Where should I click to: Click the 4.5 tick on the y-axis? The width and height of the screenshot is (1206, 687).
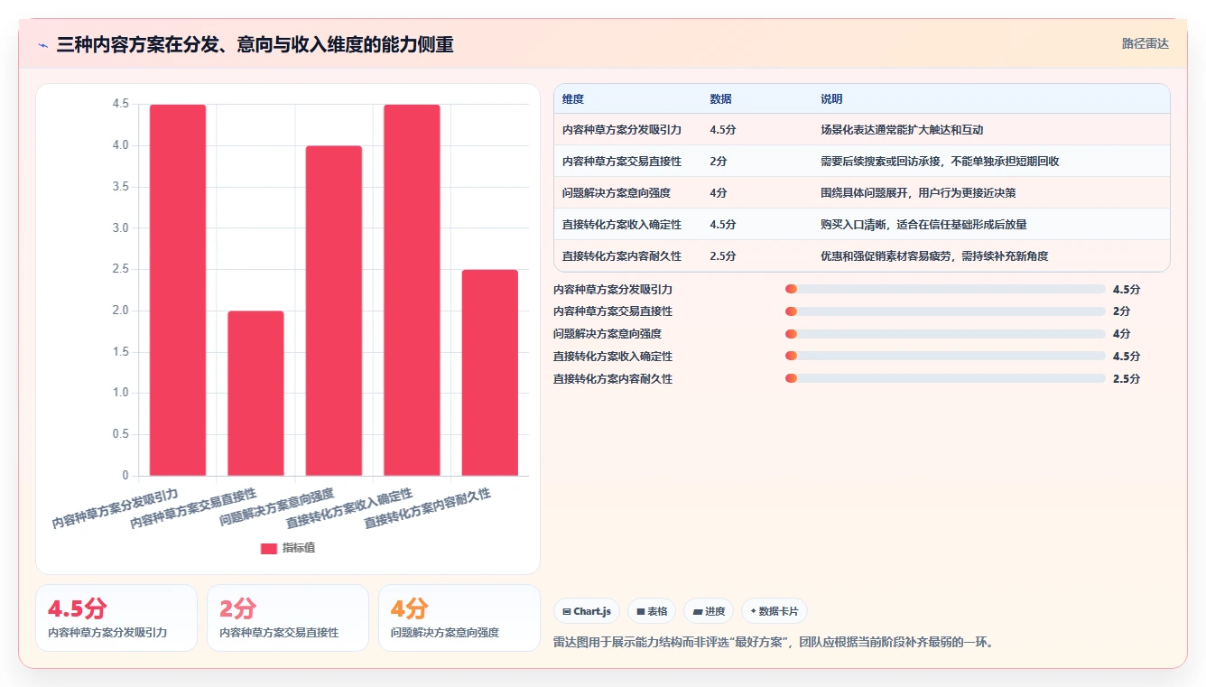click(120, 104)
